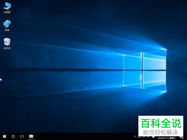Viewport: 187px width, 140px height.
Task: Open the Action Center notifications icon
Action: click(x=182, y=137)
